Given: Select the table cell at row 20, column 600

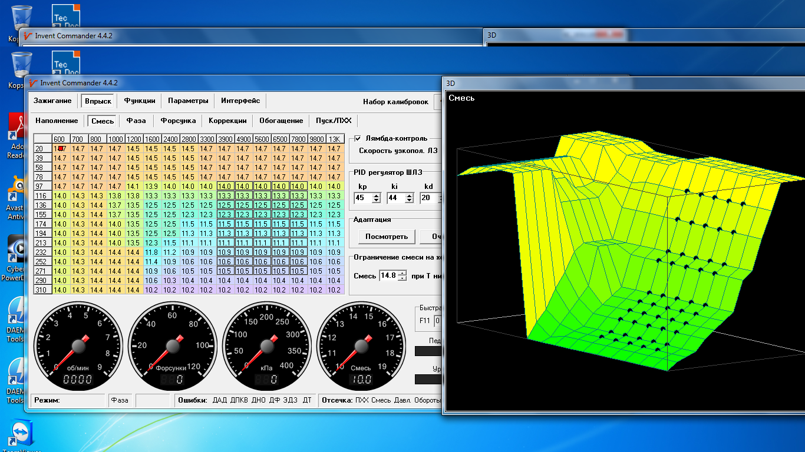Looking at the screenshot, I should pyautogui.click(x=61, y=149).
